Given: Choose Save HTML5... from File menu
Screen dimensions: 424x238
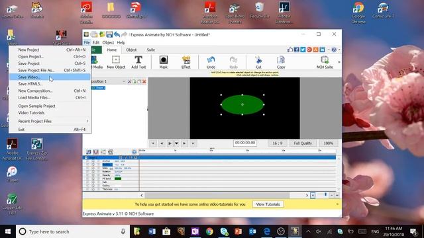Looking at the screenshot, I should point(50,84).
